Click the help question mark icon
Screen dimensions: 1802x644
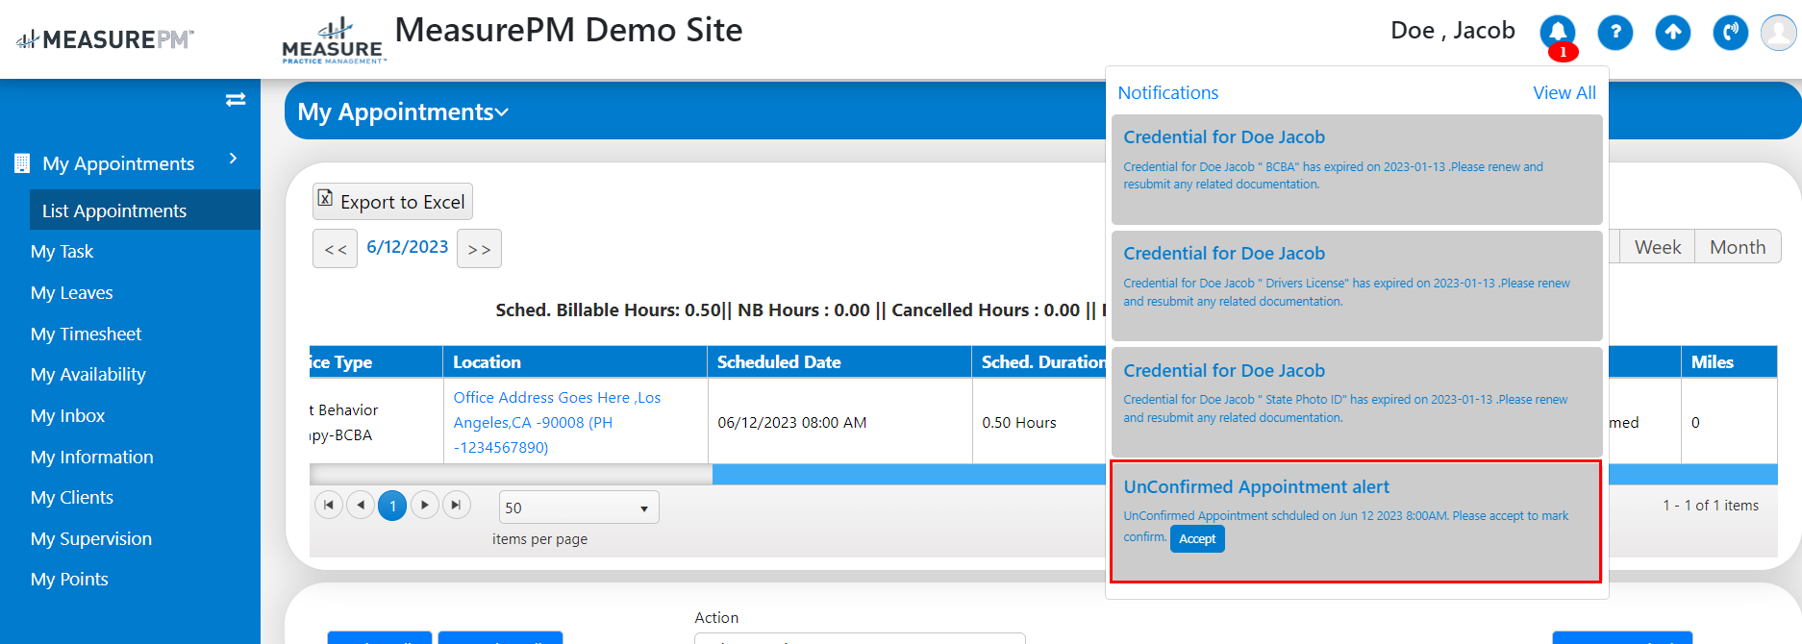1615,33
